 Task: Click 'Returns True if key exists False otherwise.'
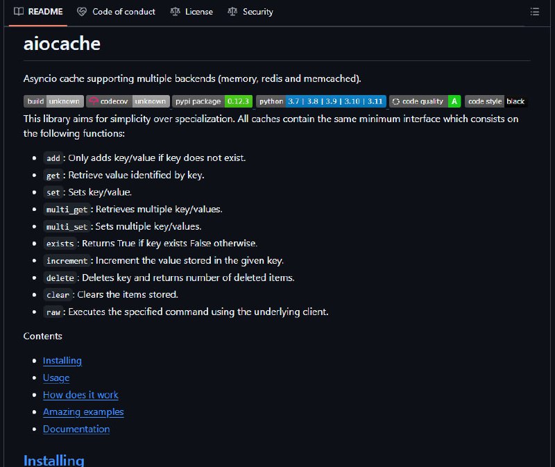click(x=169, y=244)
